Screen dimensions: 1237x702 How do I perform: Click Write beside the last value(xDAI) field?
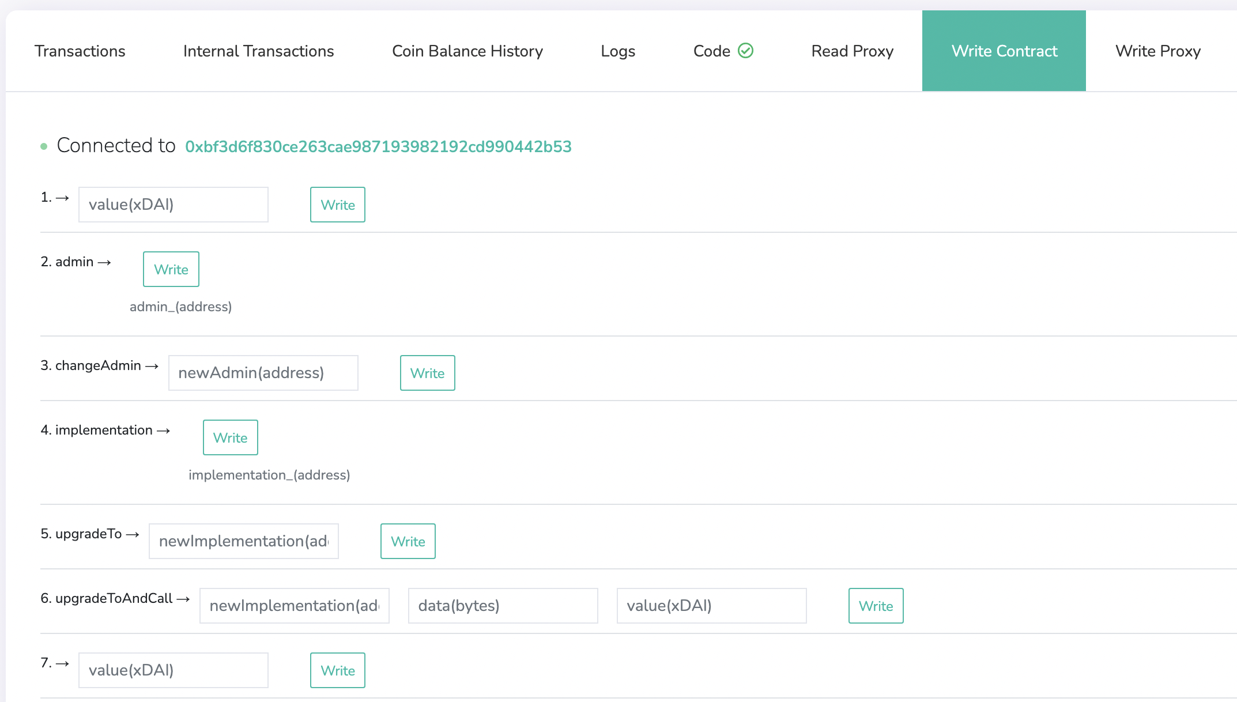tap(337, 670)
